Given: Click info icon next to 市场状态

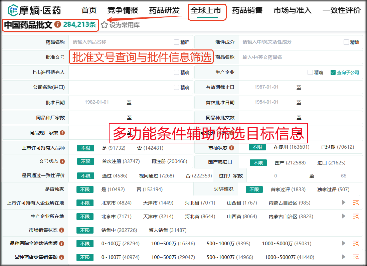Looking at the screenshot, I should (x=231, y=148).
